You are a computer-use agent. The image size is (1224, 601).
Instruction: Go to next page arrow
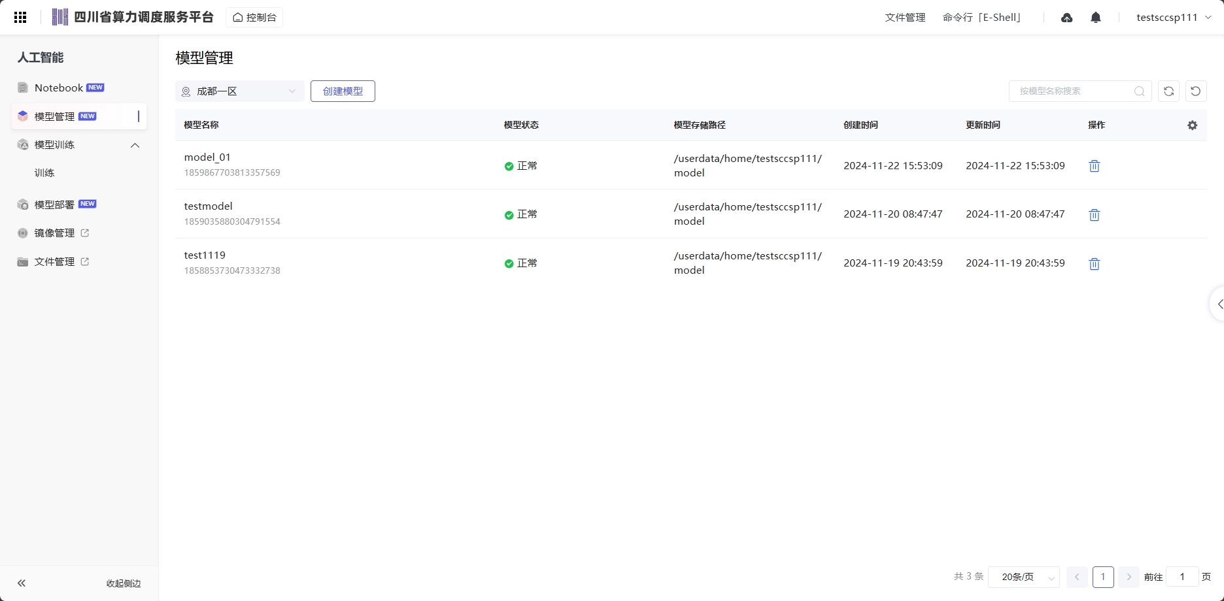click(x=1129, y=577)
